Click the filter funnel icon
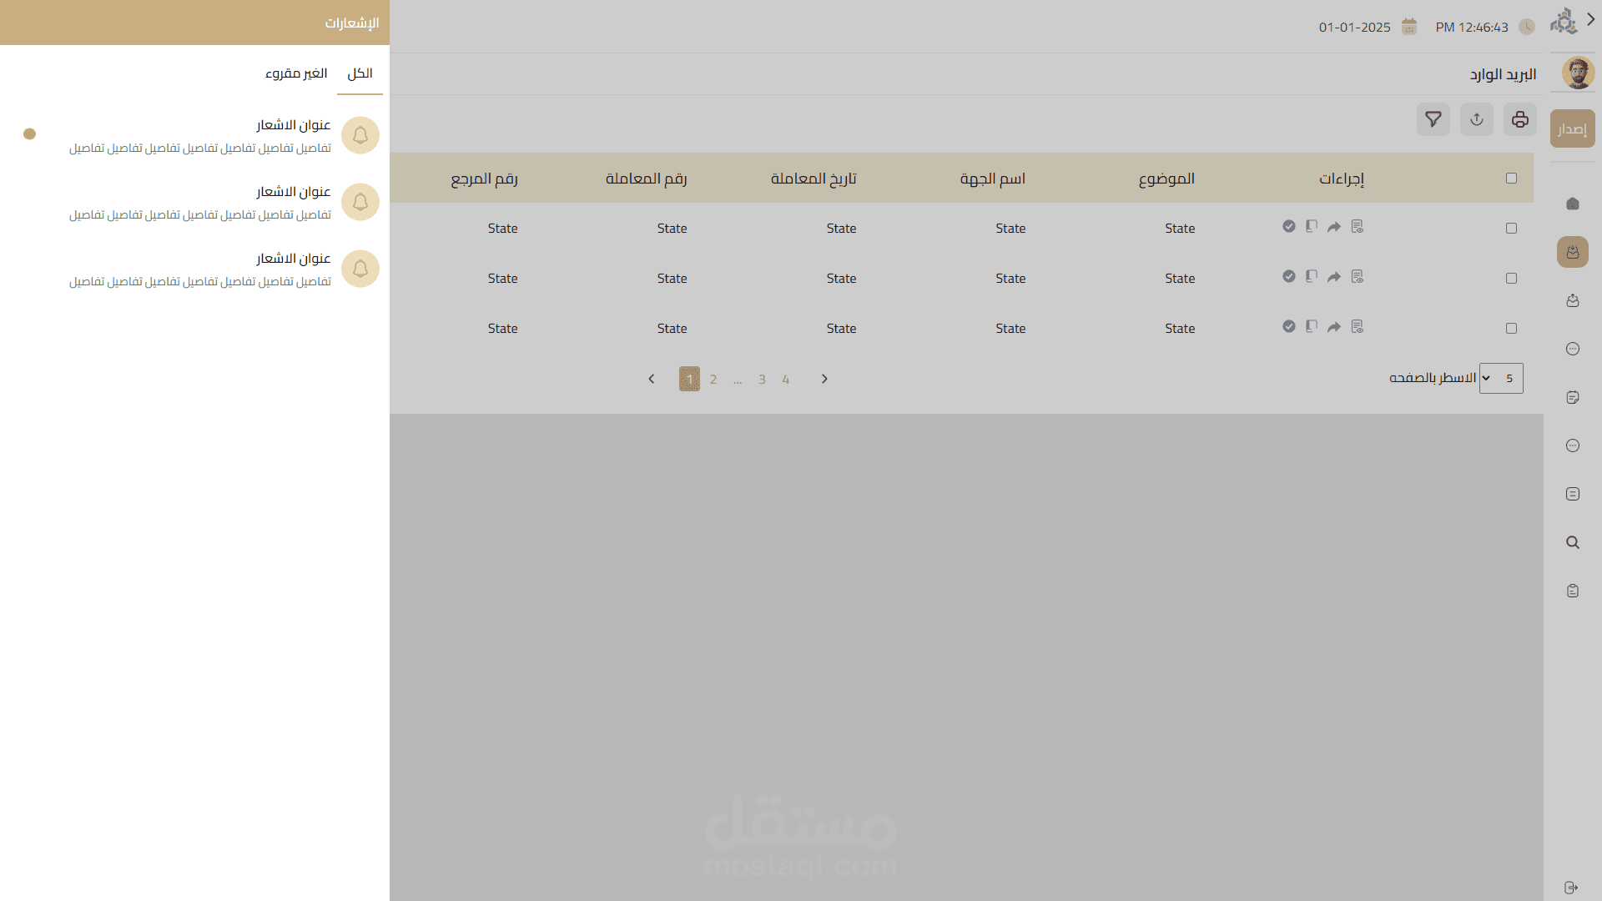The height and width of the screenshot is (901, 1602). 1433,119
